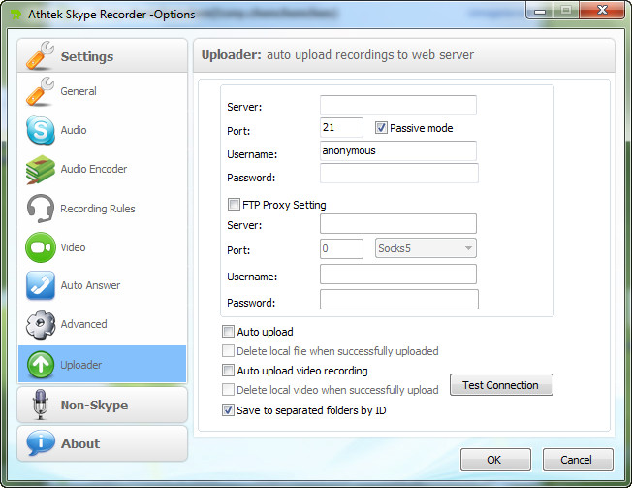Enable Auto upload video recording

click(228, 371)
